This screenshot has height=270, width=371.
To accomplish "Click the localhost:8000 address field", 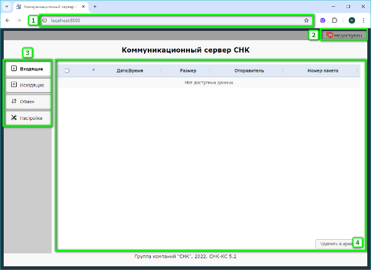I will click(173, 20).
